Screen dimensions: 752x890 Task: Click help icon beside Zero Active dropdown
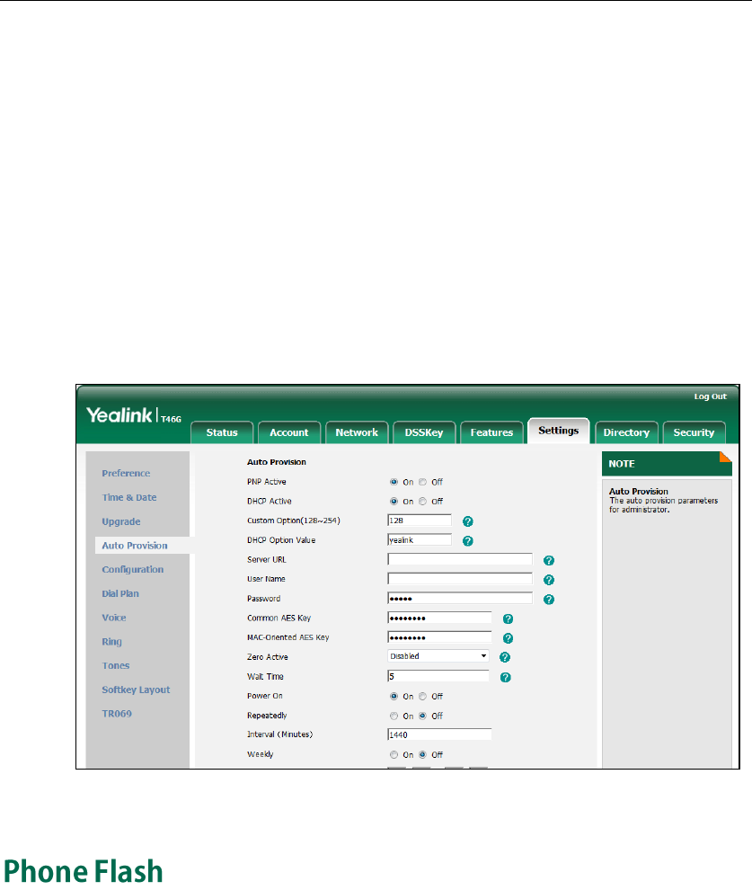[x=505, y=657]
